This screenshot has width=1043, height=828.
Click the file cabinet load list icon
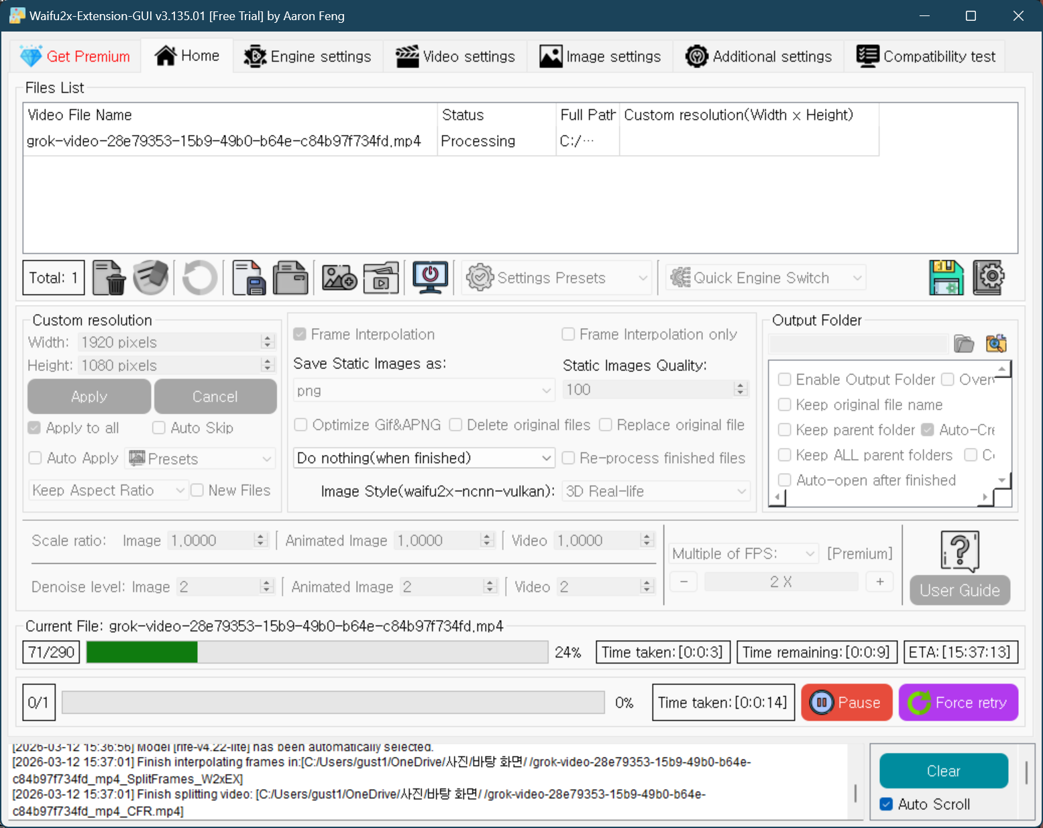tap(290, 278)
